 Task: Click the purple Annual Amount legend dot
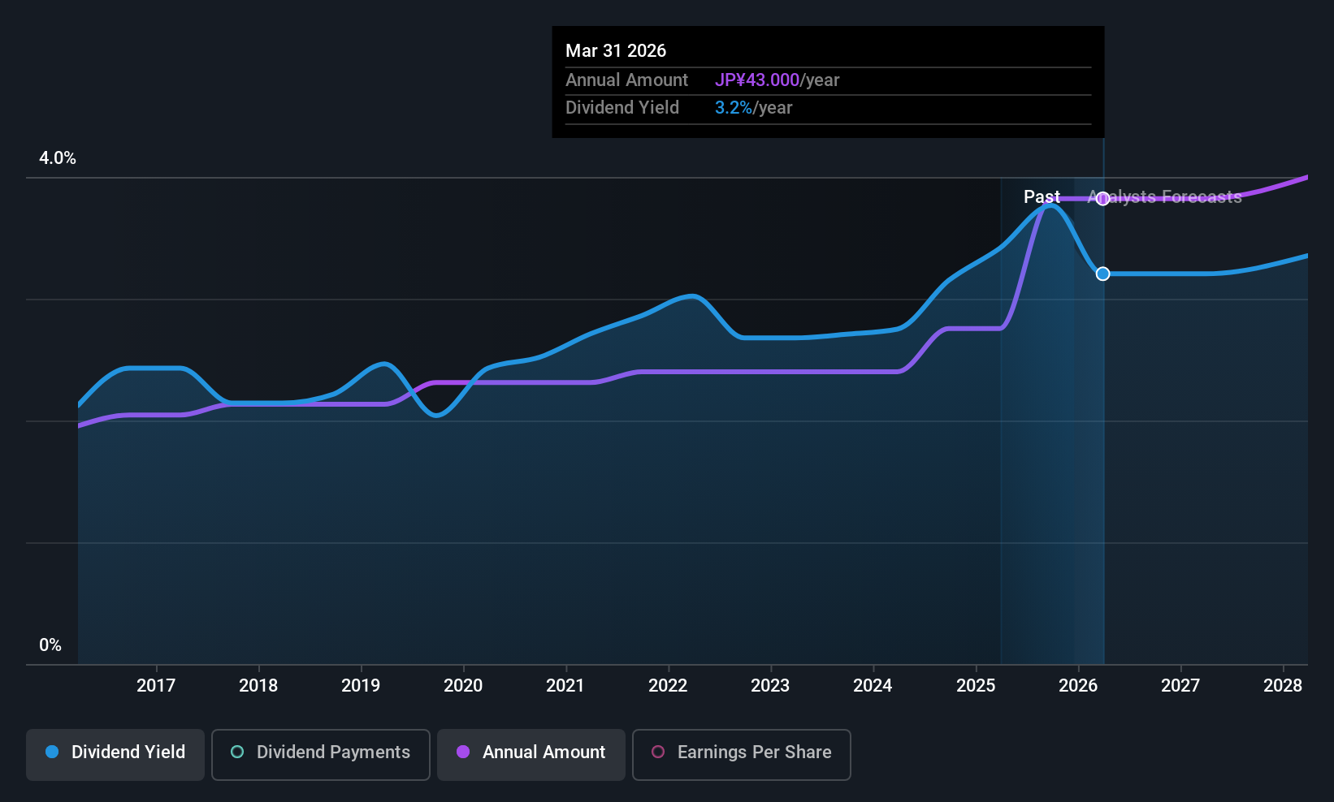tap(462, 752)
